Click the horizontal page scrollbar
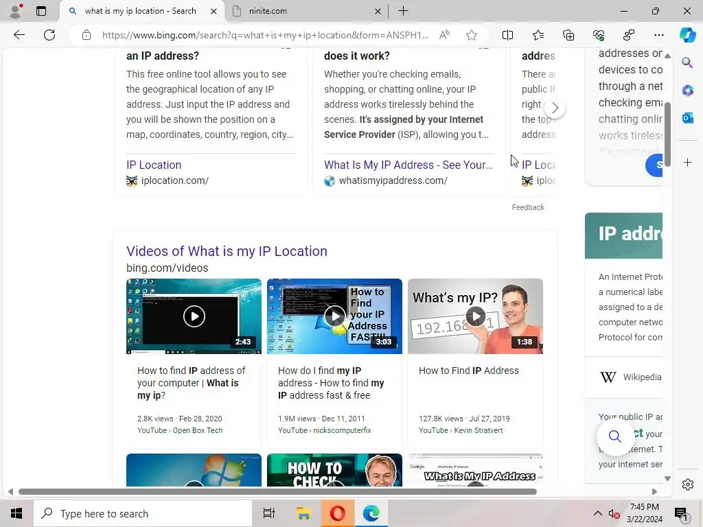The width and height of the screenshot is (703, 527). coord(277,491)
